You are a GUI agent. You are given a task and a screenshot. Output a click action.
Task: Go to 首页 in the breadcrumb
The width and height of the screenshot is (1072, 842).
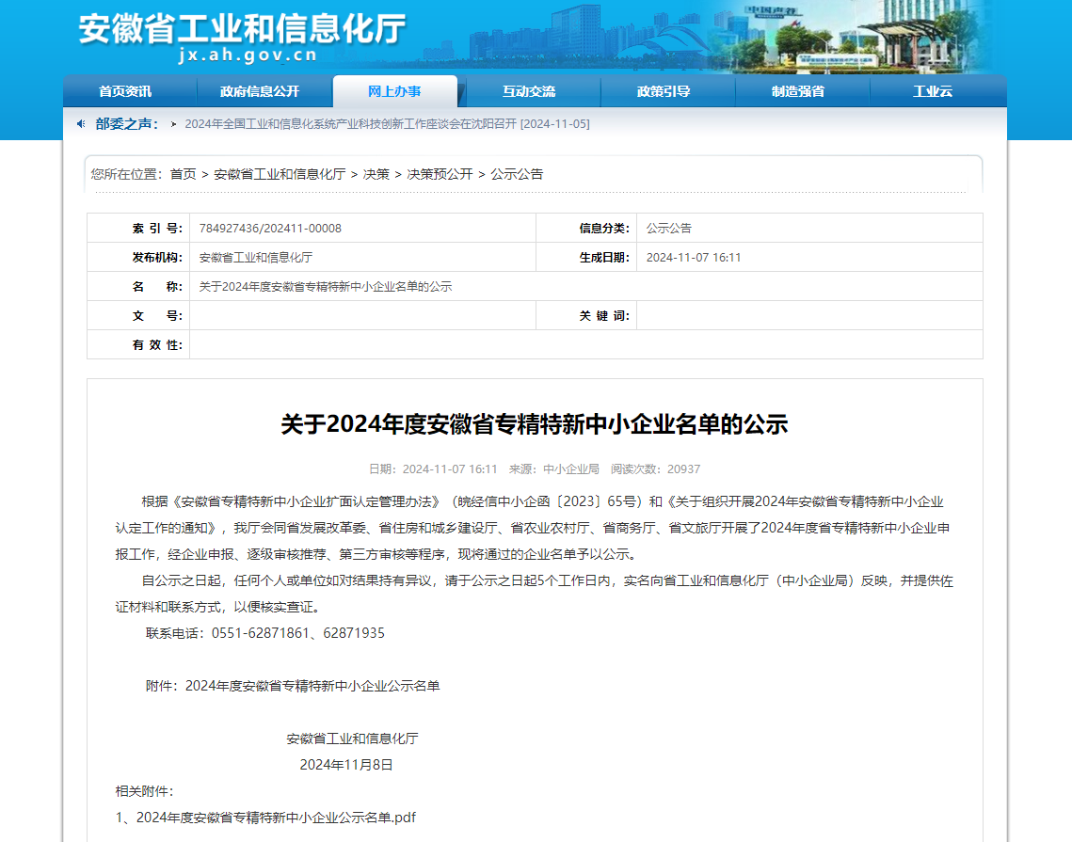184,174
